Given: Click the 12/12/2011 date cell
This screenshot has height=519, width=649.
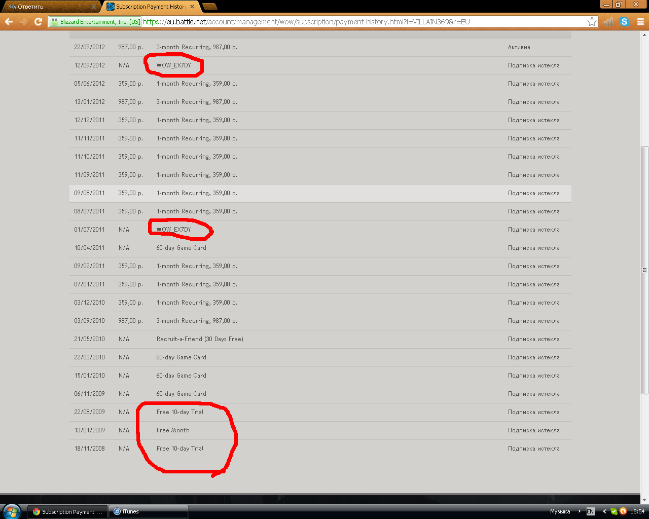Looking at the screenshot, I should 90,120.
